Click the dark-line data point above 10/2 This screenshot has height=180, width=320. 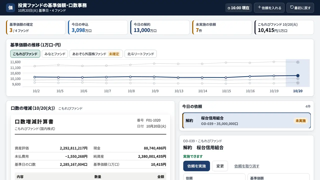35,77
